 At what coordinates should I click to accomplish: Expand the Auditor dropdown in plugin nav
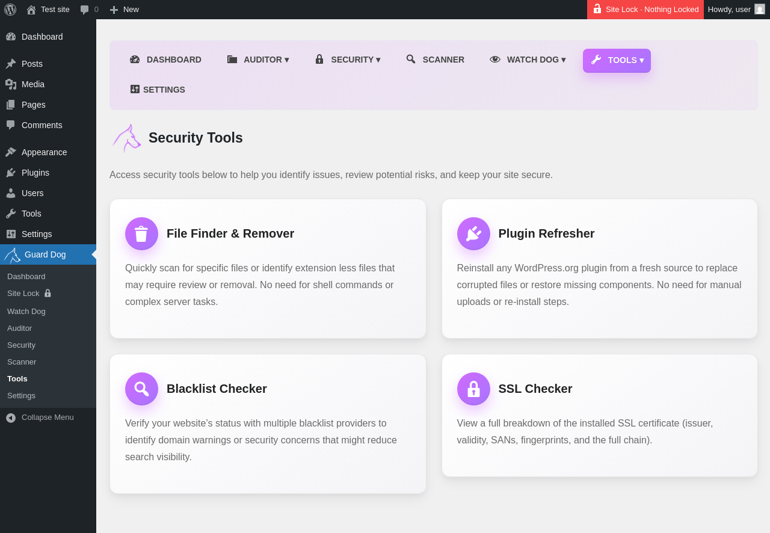coord(257,60)
